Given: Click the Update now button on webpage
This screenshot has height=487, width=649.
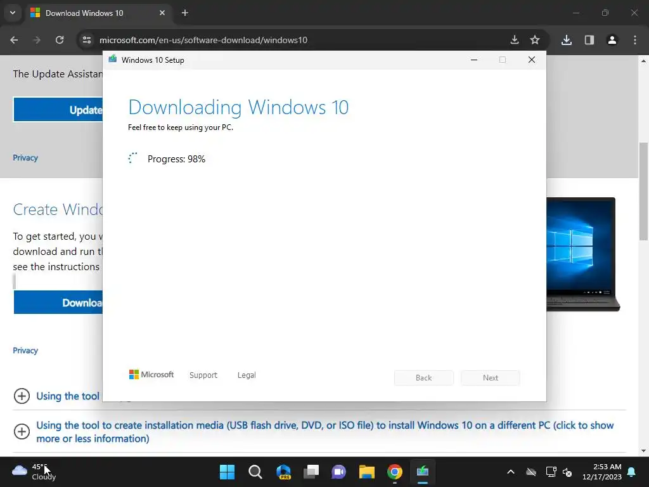Looking at the screenshot, I should (58, 110).
